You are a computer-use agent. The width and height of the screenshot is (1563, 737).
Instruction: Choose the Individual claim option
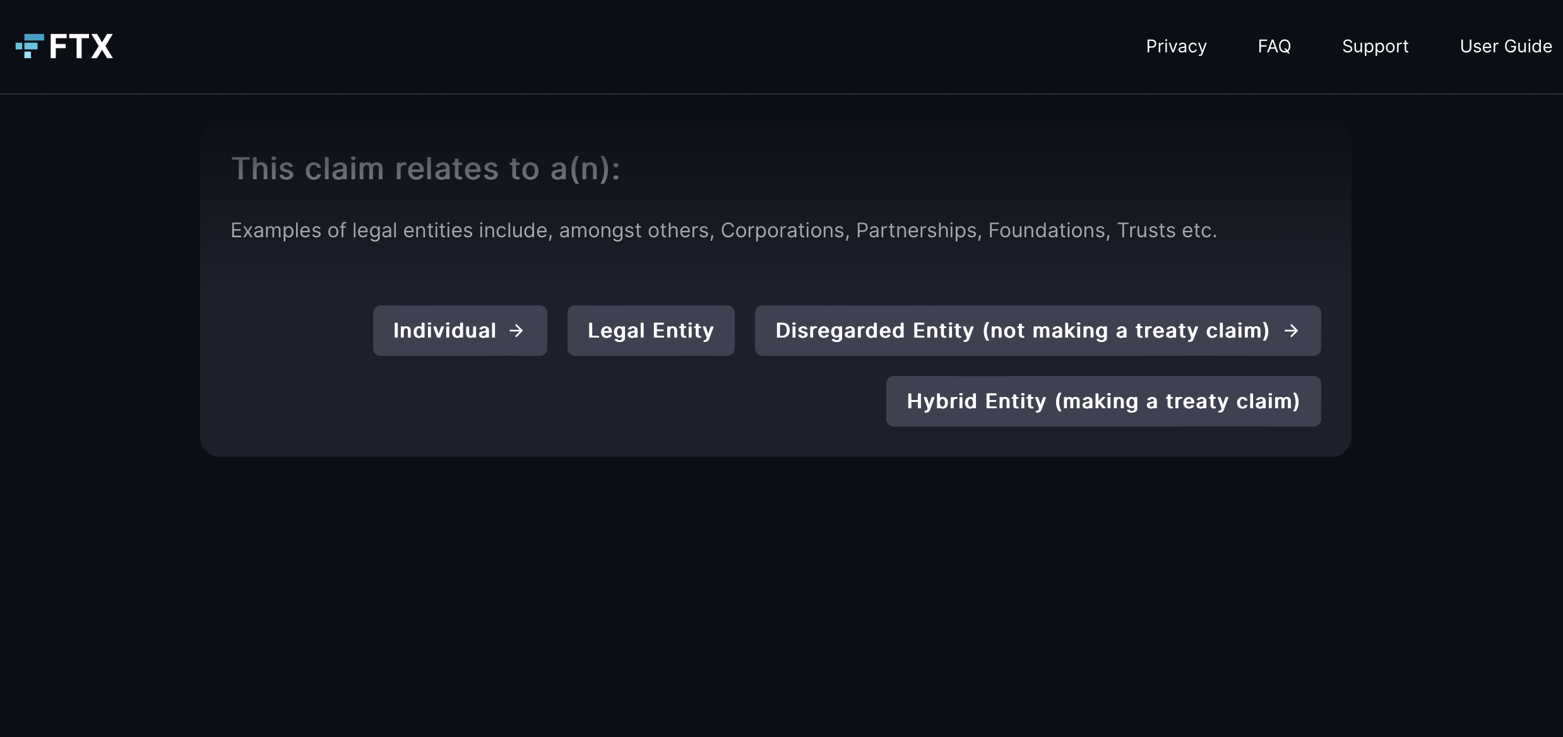445,331
